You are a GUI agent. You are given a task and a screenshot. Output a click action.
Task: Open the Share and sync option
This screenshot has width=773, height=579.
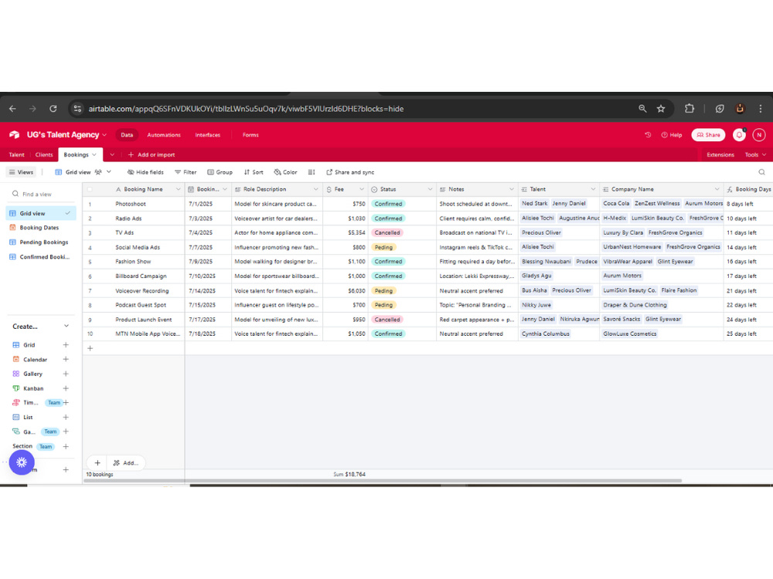click(x=350, y=172)
